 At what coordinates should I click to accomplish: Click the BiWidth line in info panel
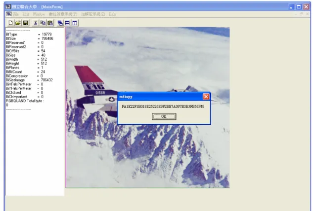[x=26, y=59]
